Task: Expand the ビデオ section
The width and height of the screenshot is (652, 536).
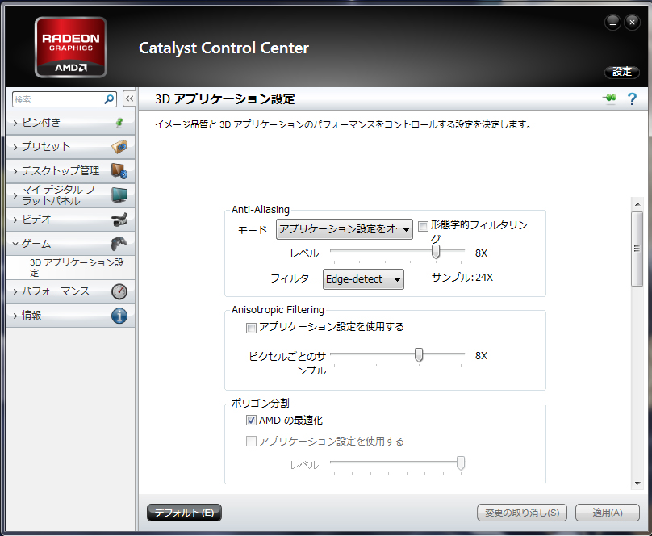Action: pos(70,220)
